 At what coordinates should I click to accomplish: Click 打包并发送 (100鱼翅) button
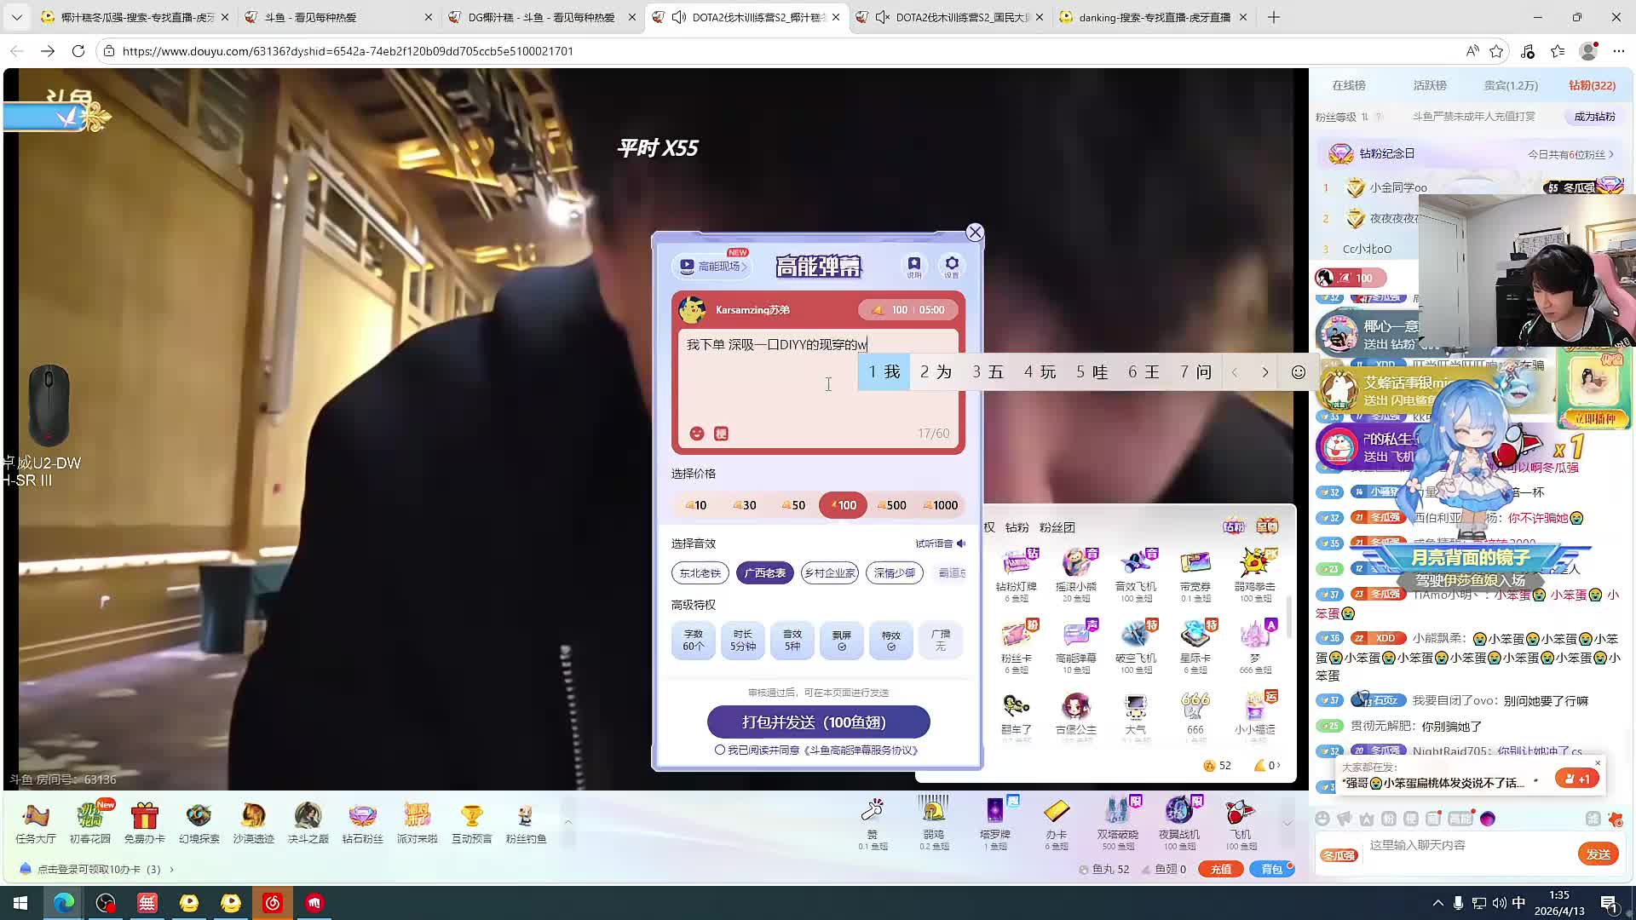click(x=818, y=722)
